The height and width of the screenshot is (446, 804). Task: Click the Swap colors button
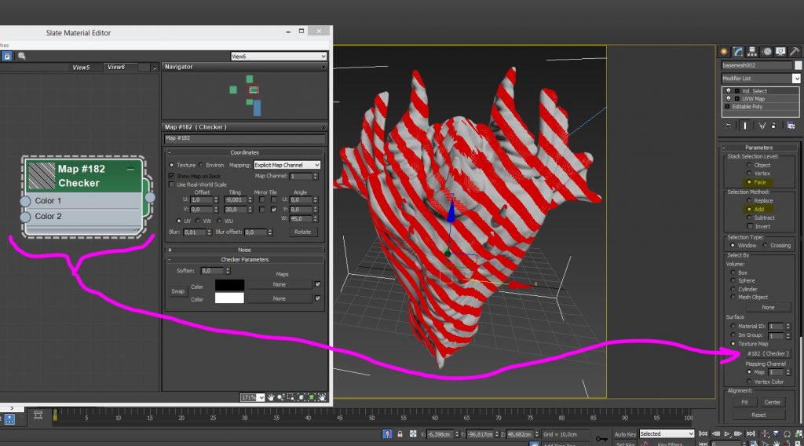[x=178, y=291]
